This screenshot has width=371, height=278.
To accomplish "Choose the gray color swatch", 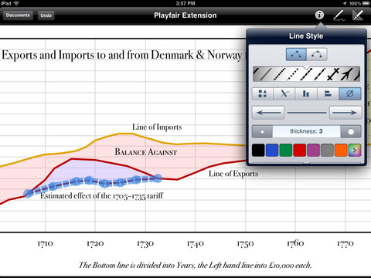I will pos(327,150).
